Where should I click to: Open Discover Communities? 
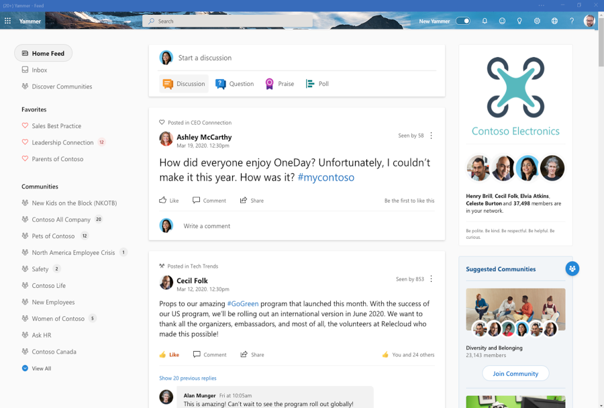57,87
